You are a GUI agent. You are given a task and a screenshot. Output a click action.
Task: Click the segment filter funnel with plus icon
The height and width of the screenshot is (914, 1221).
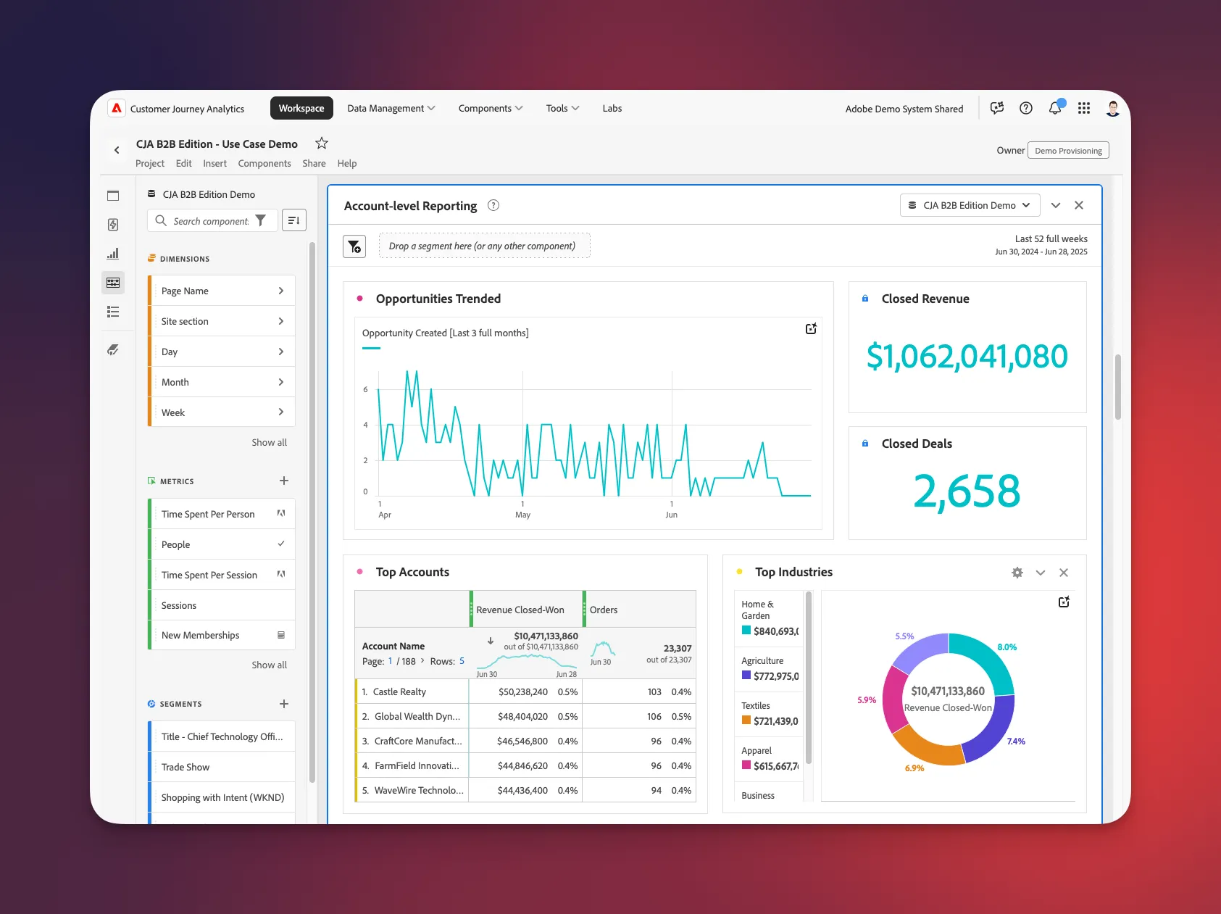354,246
